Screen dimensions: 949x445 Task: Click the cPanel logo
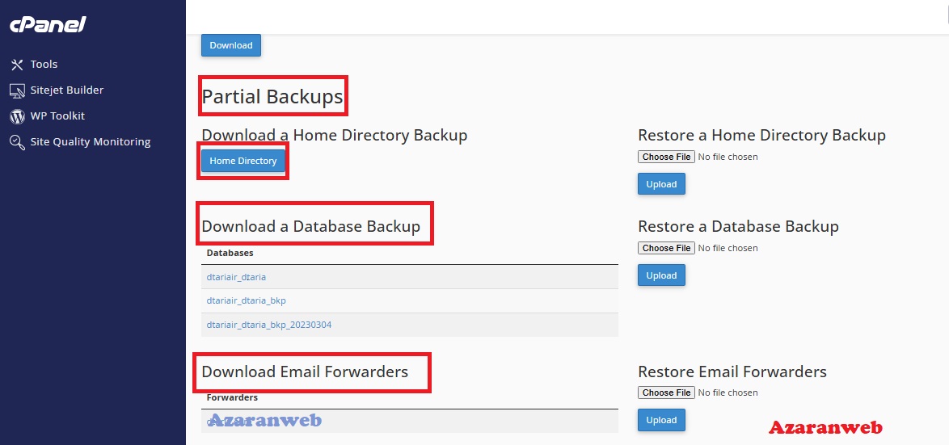[48, 24]
